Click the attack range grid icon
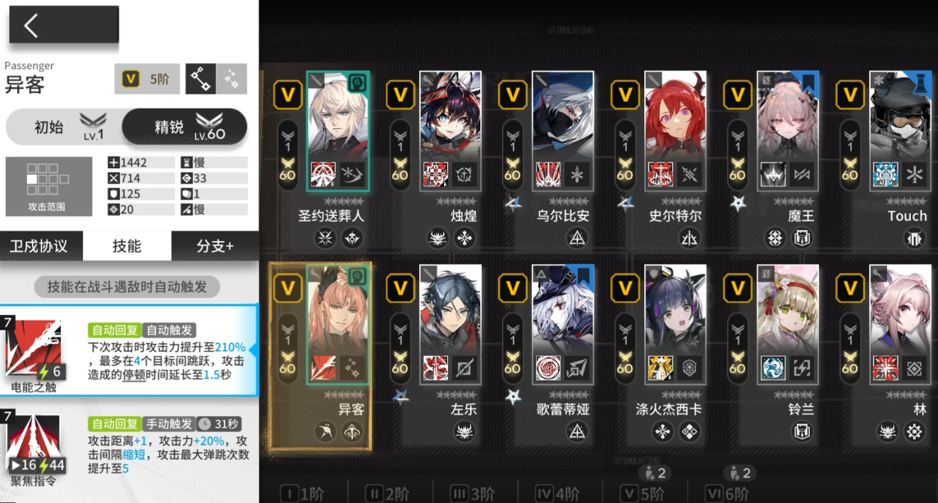The height and width of the screenshot is (503, 938). click(x=48, y=186)
